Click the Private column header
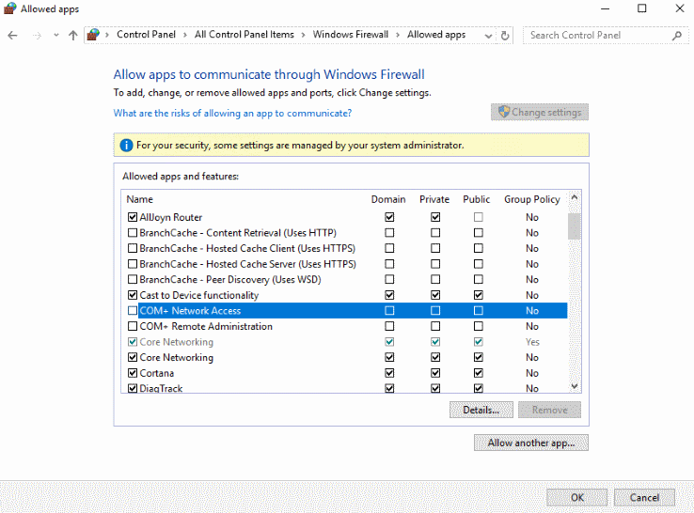The height and width of the screenshot is (513, 694). tap(434, 199)
